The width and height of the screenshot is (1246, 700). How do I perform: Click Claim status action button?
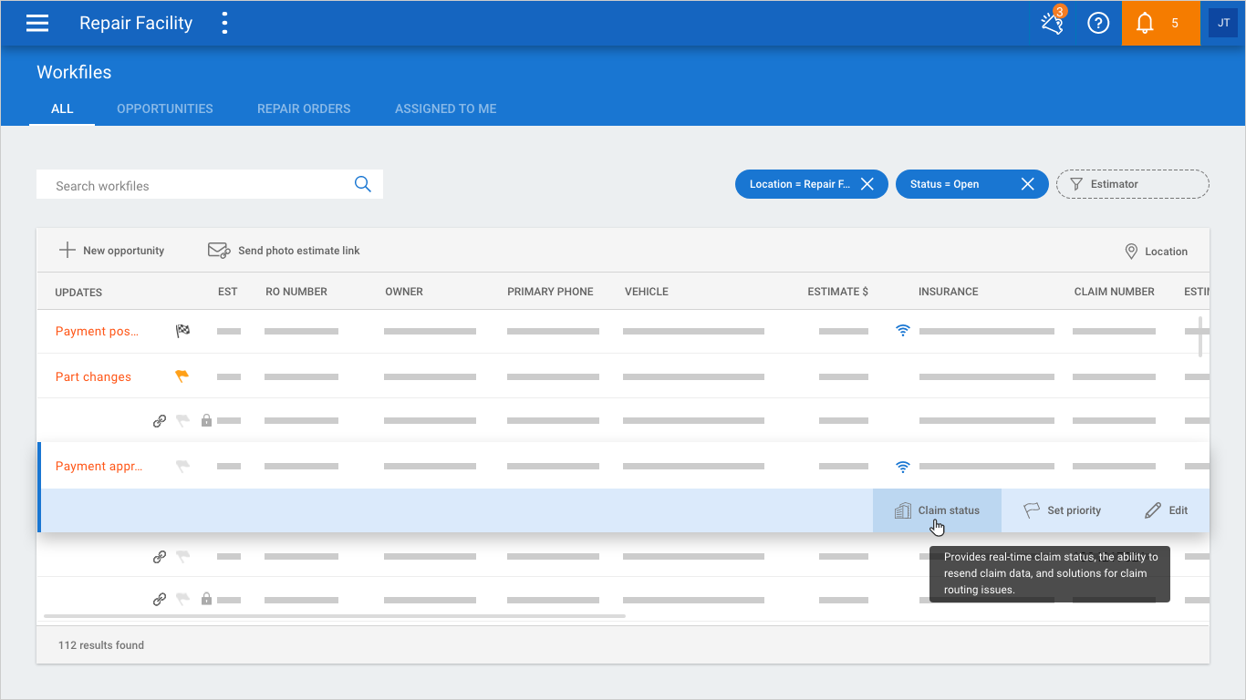click(x=937, y=510)
